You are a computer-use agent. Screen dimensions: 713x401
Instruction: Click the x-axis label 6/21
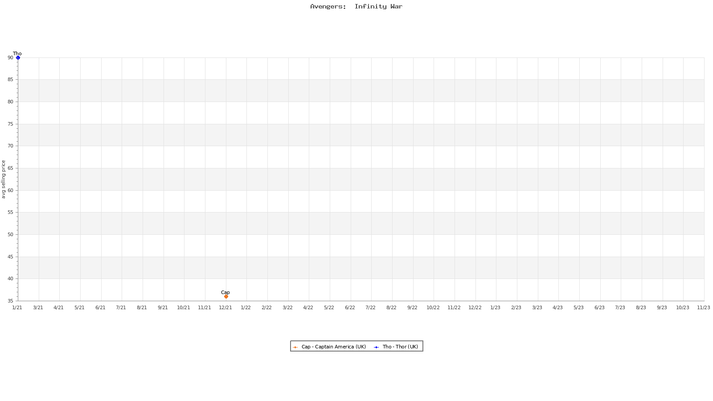[x=100, y=307]
